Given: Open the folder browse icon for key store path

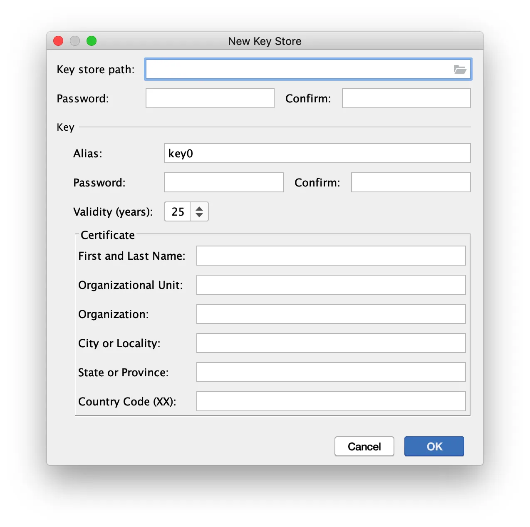Looking at the screenshot, I should point(460,70).
